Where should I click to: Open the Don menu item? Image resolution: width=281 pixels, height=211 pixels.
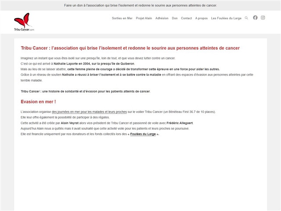click(x=175, y=18)
